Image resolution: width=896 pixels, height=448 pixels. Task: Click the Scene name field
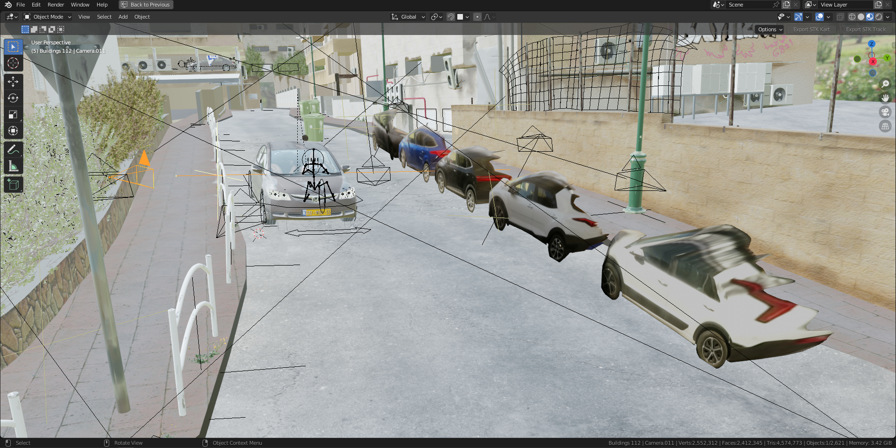[749, 5]
